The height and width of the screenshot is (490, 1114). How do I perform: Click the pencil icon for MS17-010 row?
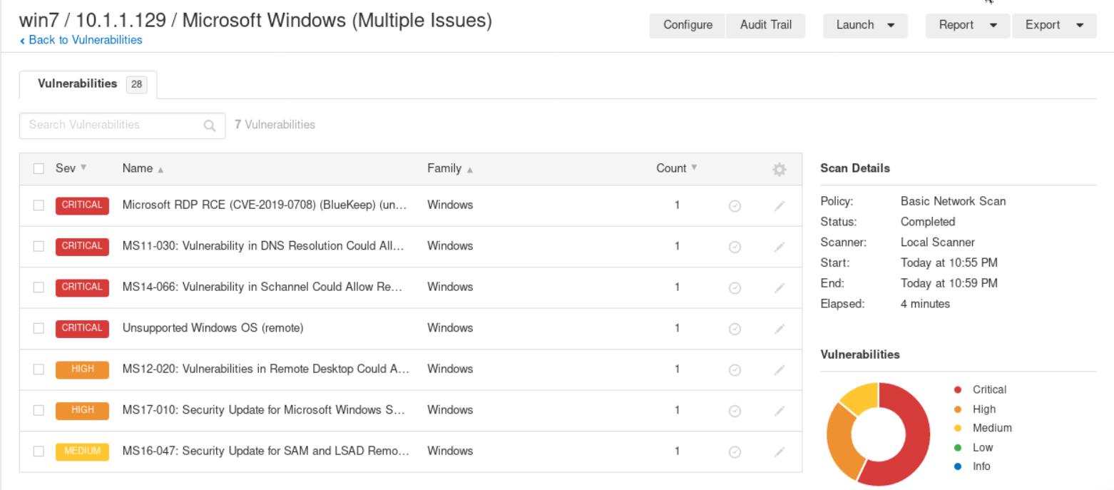tap(780, 410)
